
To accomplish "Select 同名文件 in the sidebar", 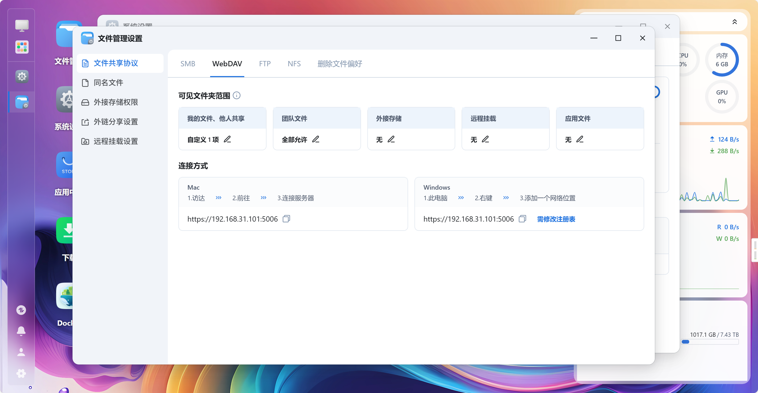I will click(108, 83).
